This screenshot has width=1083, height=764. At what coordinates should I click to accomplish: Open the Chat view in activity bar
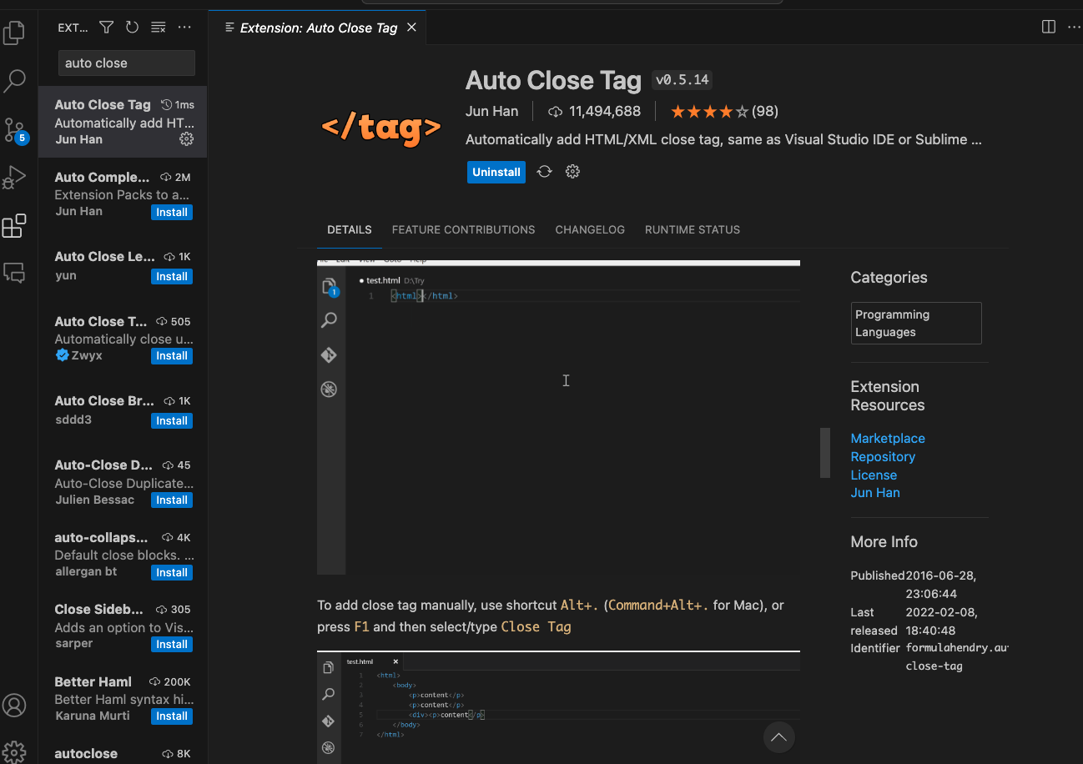14,272
